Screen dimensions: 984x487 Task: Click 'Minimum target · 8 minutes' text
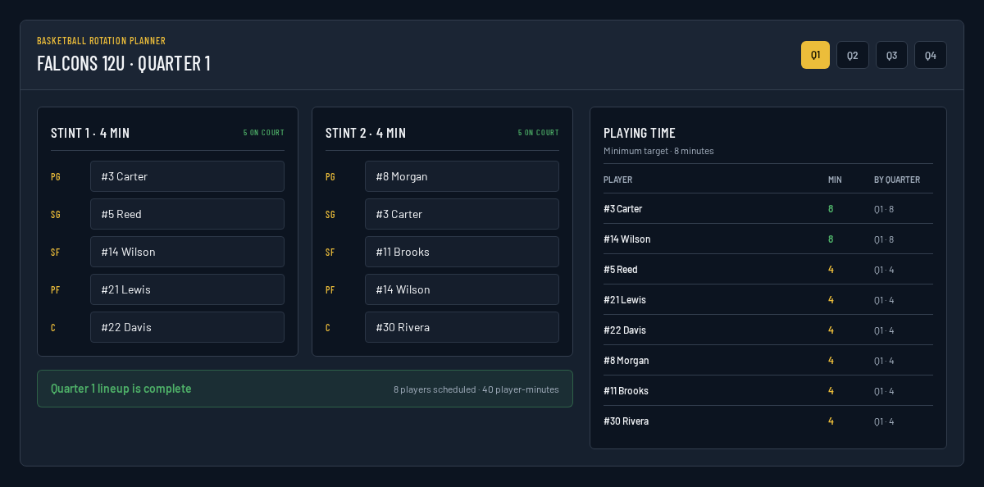[658, 151]
